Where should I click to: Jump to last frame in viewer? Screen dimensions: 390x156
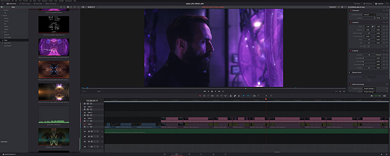click(x=220, y=91)
